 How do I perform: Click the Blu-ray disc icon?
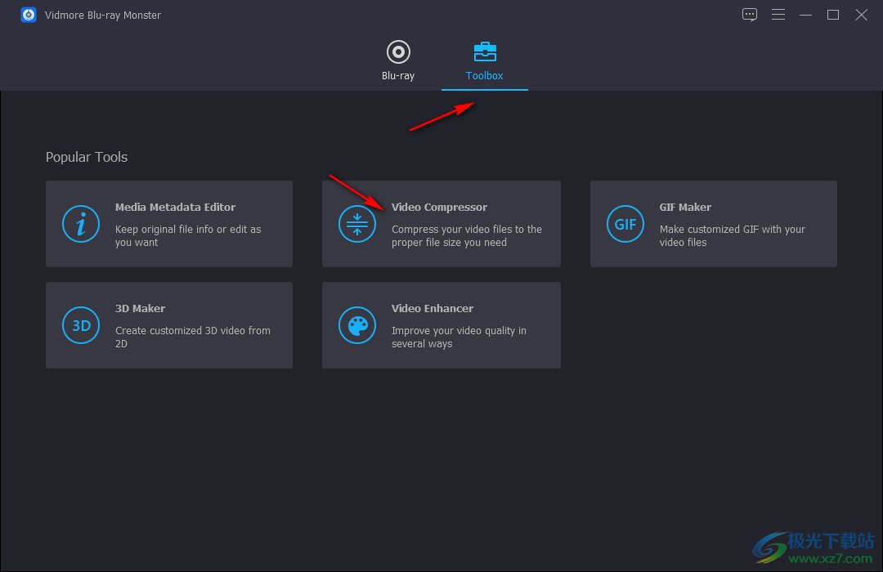click(398, 52)
